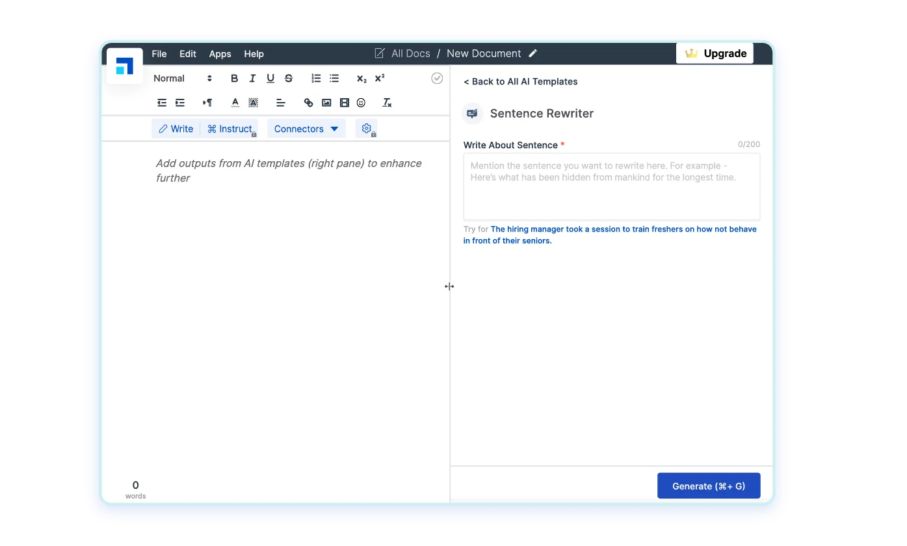This screenshot has width=907, height=546.
Task: Apply subscript formatting
Action: (x=361, y=78)
